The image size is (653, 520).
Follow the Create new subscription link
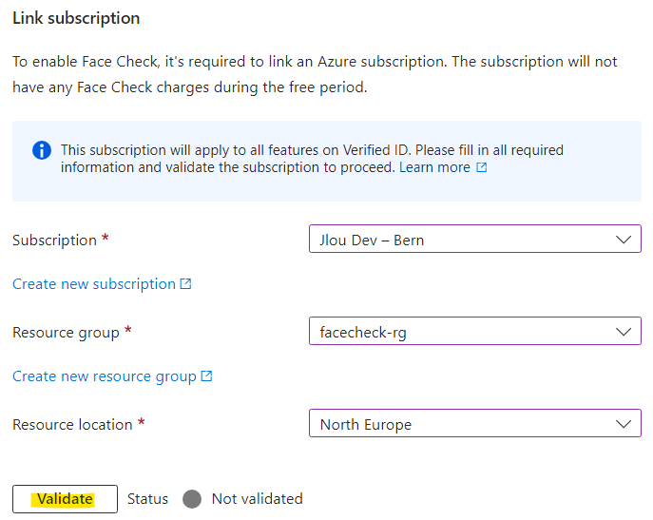point(94,284)
